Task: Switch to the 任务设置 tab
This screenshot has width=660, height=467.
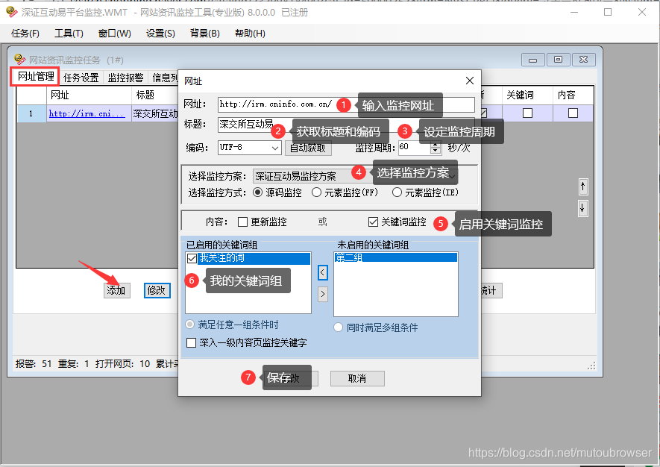Action: [81, 77]
